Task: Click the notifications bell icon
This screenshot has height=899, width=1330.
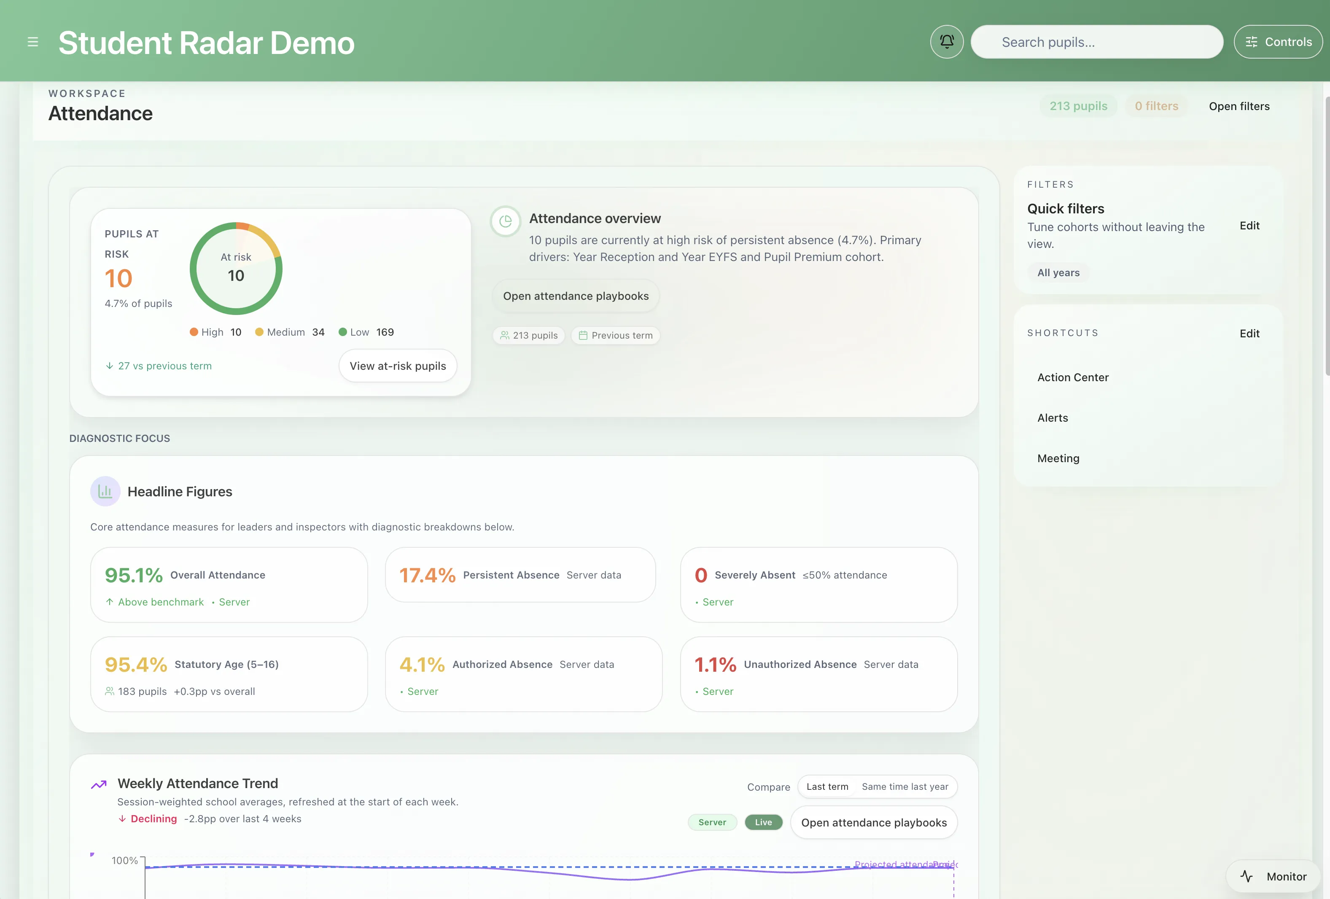Action: click(947, 42)
